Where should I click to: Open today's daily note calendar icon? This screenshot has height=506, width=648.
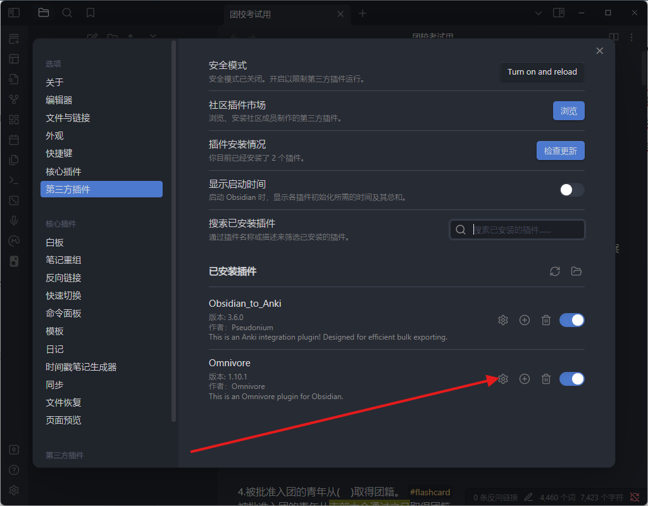14,140
